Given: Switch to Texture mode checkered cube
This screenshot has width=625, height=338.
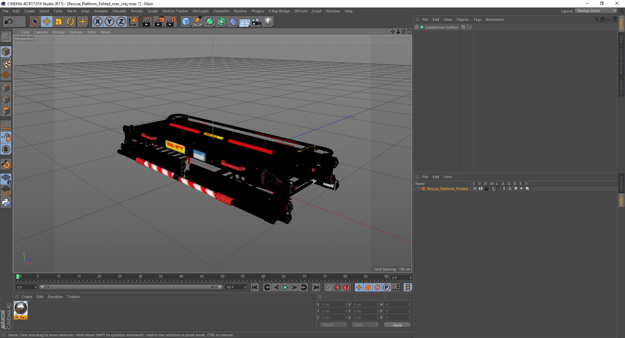Looking at the screenshot, I should click(x=6, y=64).
